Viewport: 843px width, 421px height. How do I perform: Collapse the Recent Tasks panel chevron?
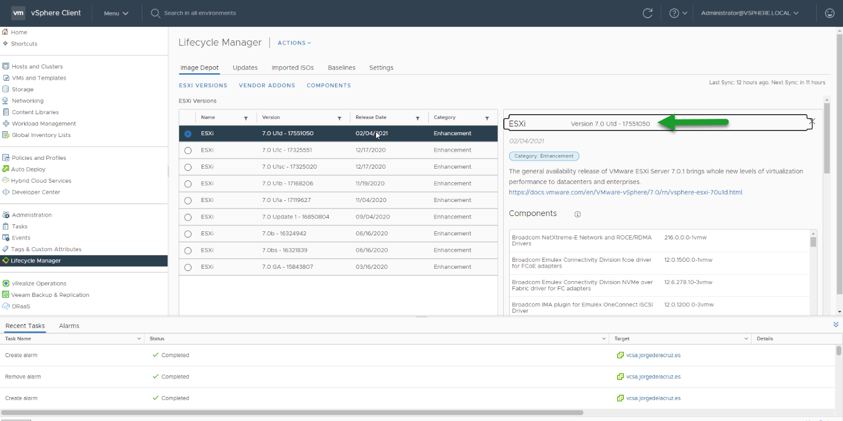pyautogui.click(x=835, y=324)
